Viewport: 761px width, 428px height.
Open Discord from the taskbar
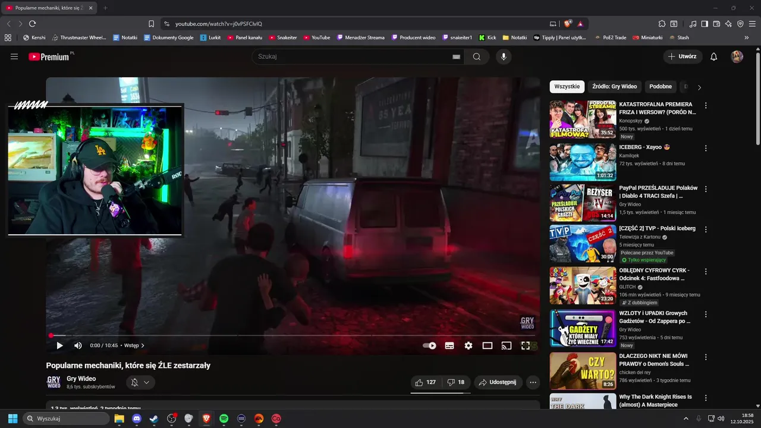point(137,418)
